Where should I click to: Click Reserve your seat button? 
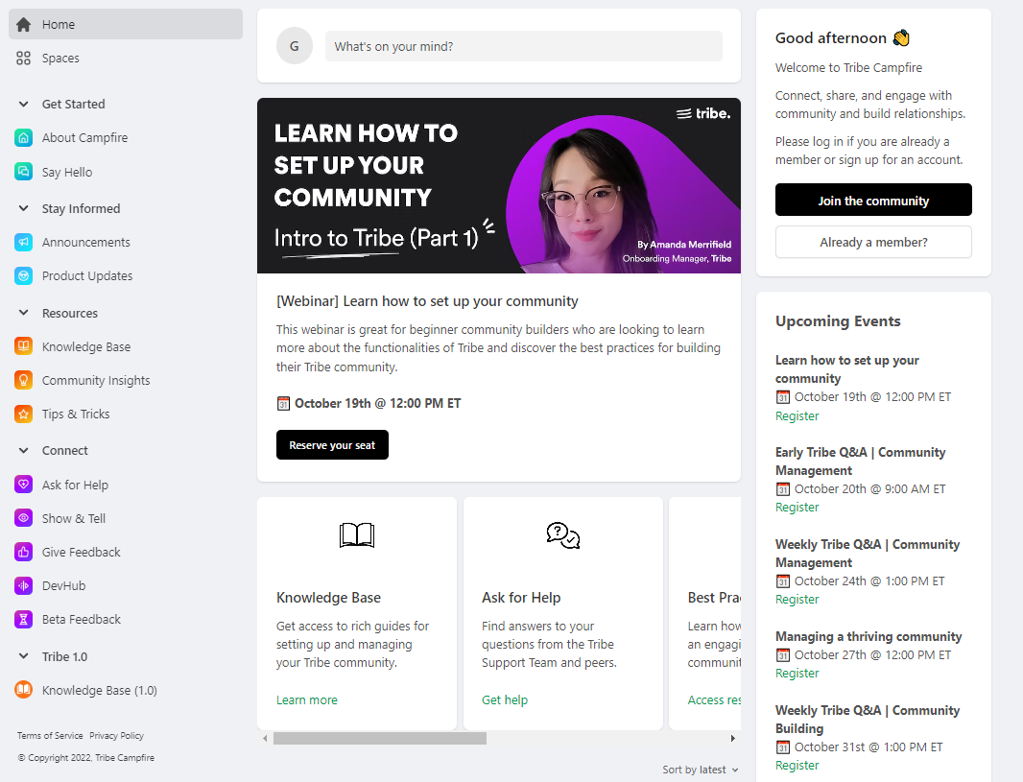[x=332, y=445]
